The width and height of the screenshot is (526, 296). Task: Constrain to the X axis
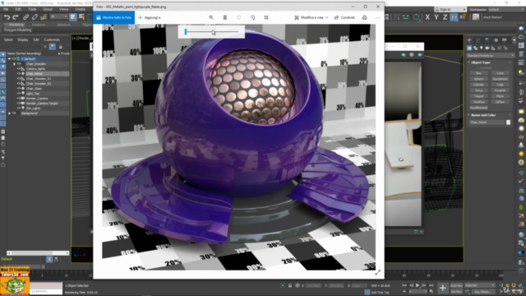pyautogui.click(x=427, y=17)
